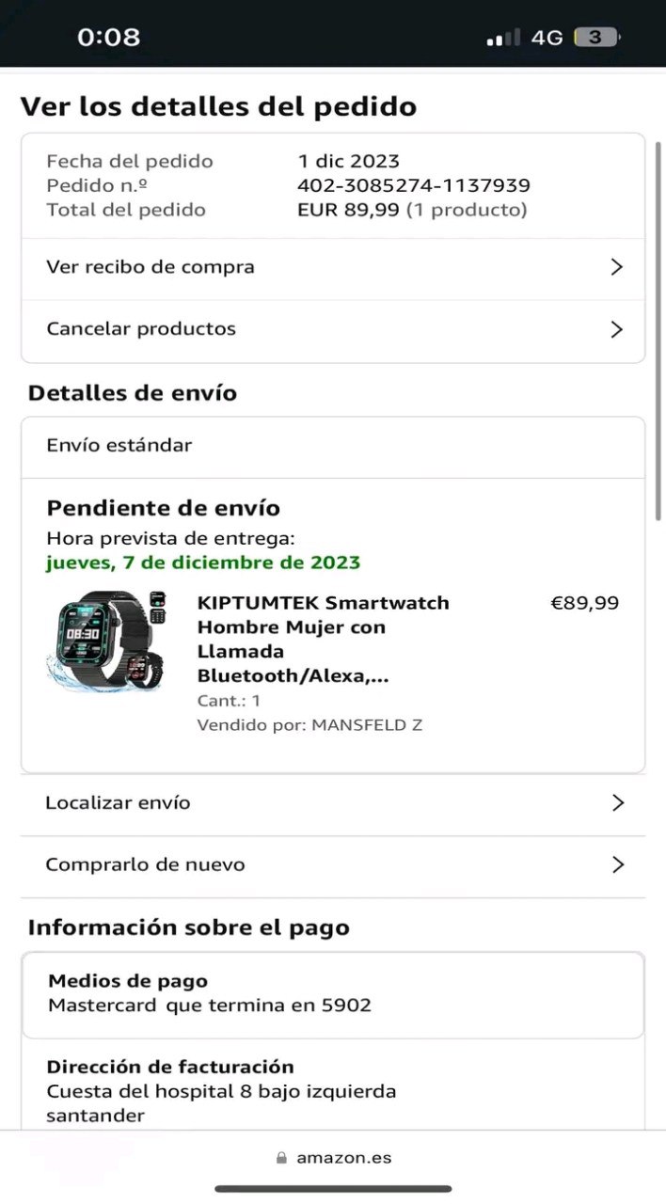The width and height of the screenshot is (666, 1204).
Task: Tap the Cancelar productos arrow
Action: coord(617,329)
